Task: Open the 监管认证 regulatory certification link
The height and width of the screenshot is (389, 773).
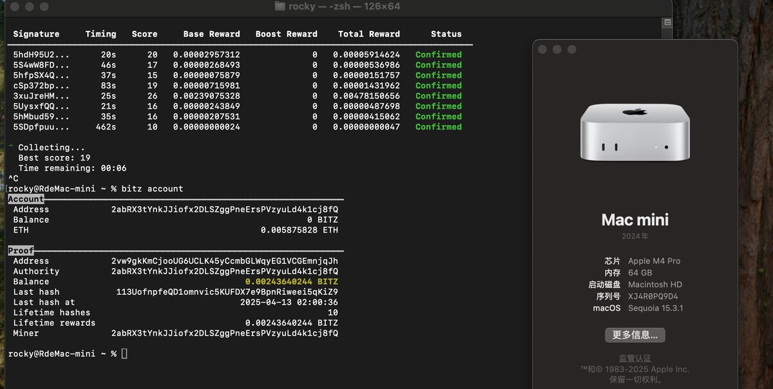Action: (635, 358)
